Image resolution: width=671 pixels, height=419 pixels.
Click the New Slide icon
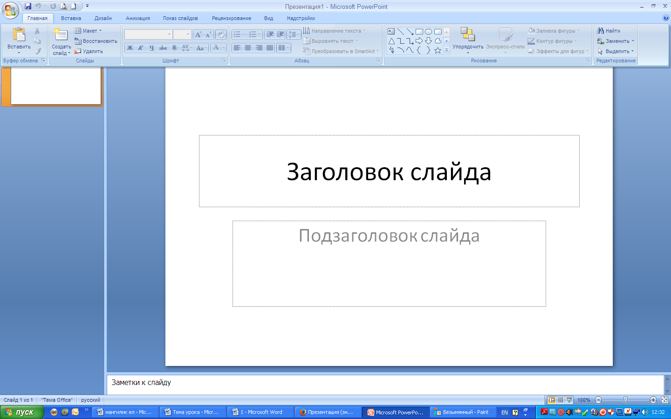pyautogui.click(x=61, y=35)
